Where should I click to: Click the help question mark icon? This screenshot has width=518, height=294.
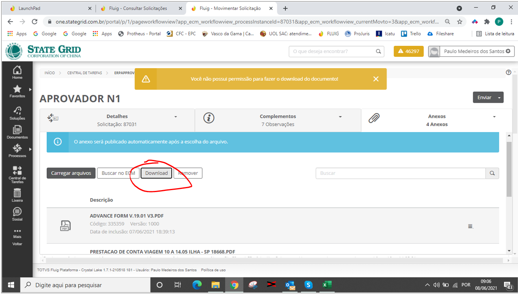pyautogui.click(x=509, y=72)
